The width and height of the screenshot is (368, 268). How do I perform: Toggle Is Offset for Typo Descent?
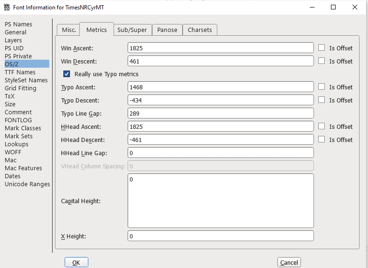tap(322, 100)
